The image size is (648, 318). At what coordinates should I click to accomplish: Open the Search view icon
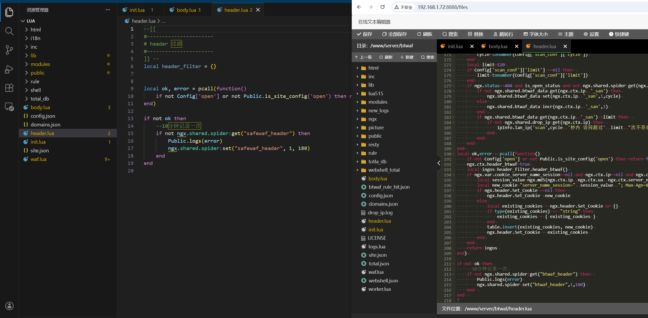[9, 31]
